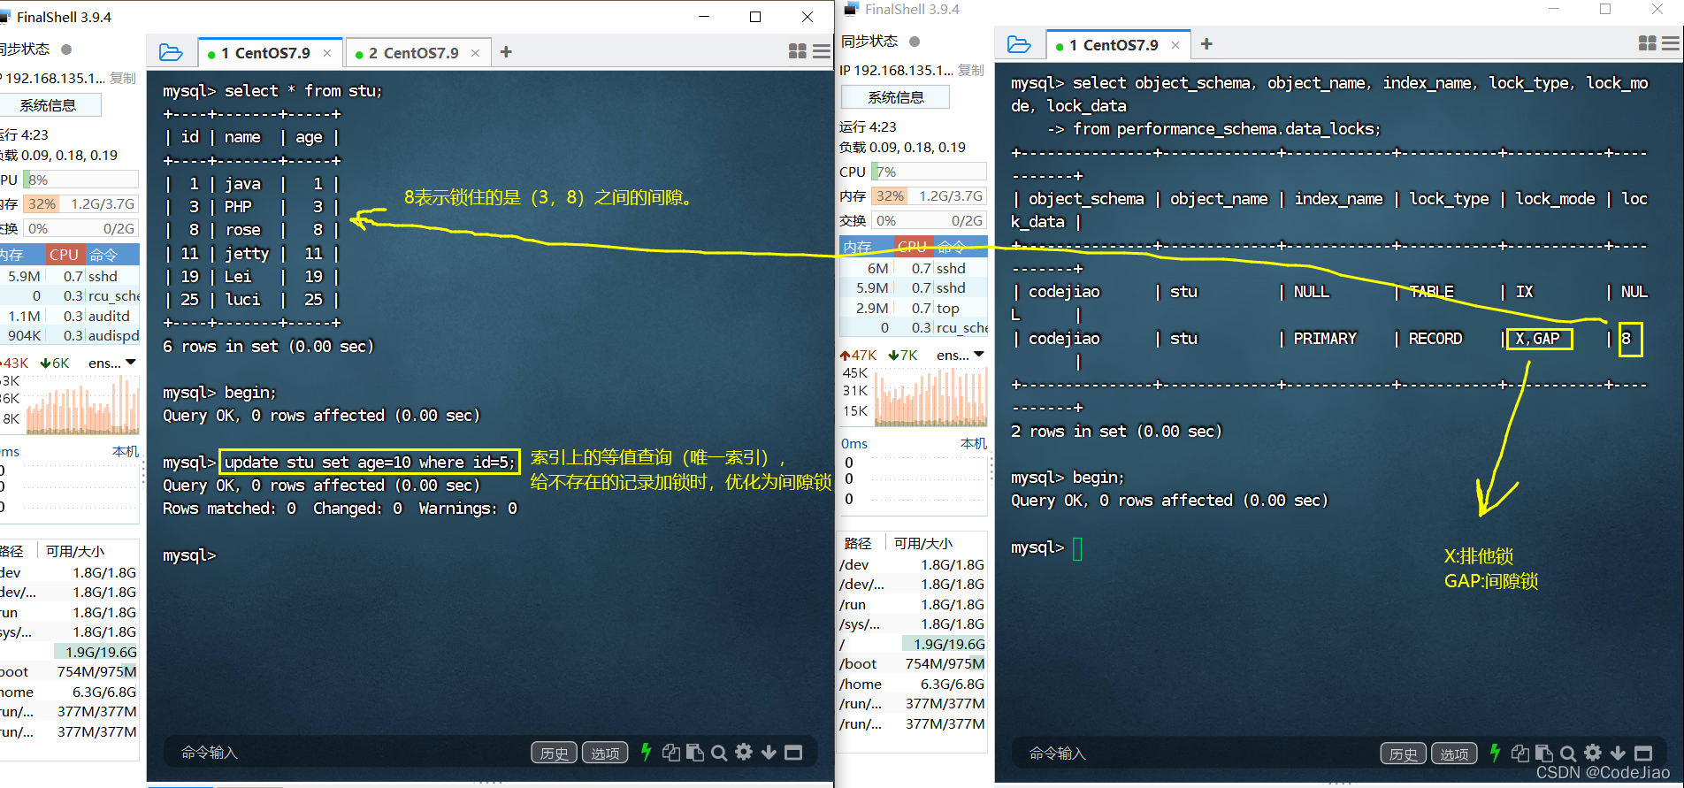Click the fullscreen rectangle icon in left terminal toolbar
This screenshot has height=788, width=1684.
pyautogui.click(x=793, y=753)
